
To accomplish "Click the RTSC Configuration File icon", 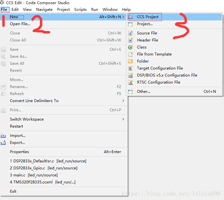I will 131,82.
